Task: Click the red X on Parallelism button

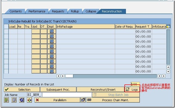Action: tap(37, 100)
